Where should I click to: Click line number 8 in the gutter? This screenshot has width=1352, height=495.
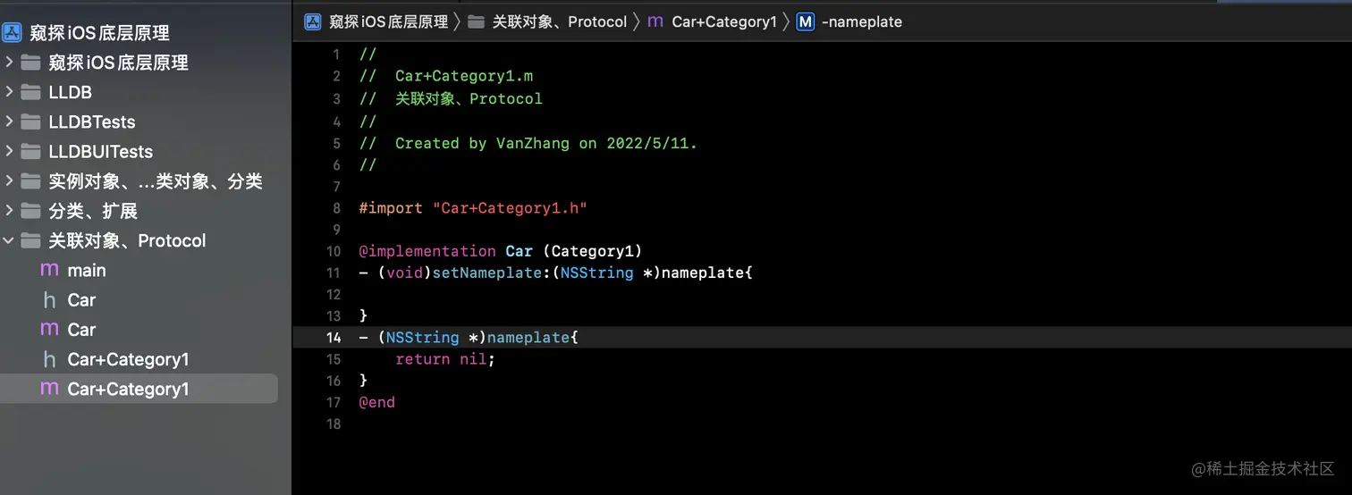point(336,208)
